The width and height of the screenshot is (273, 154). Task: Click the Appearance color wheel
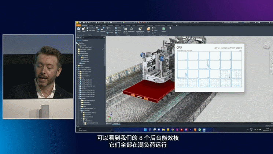click(x=124, y=23)
